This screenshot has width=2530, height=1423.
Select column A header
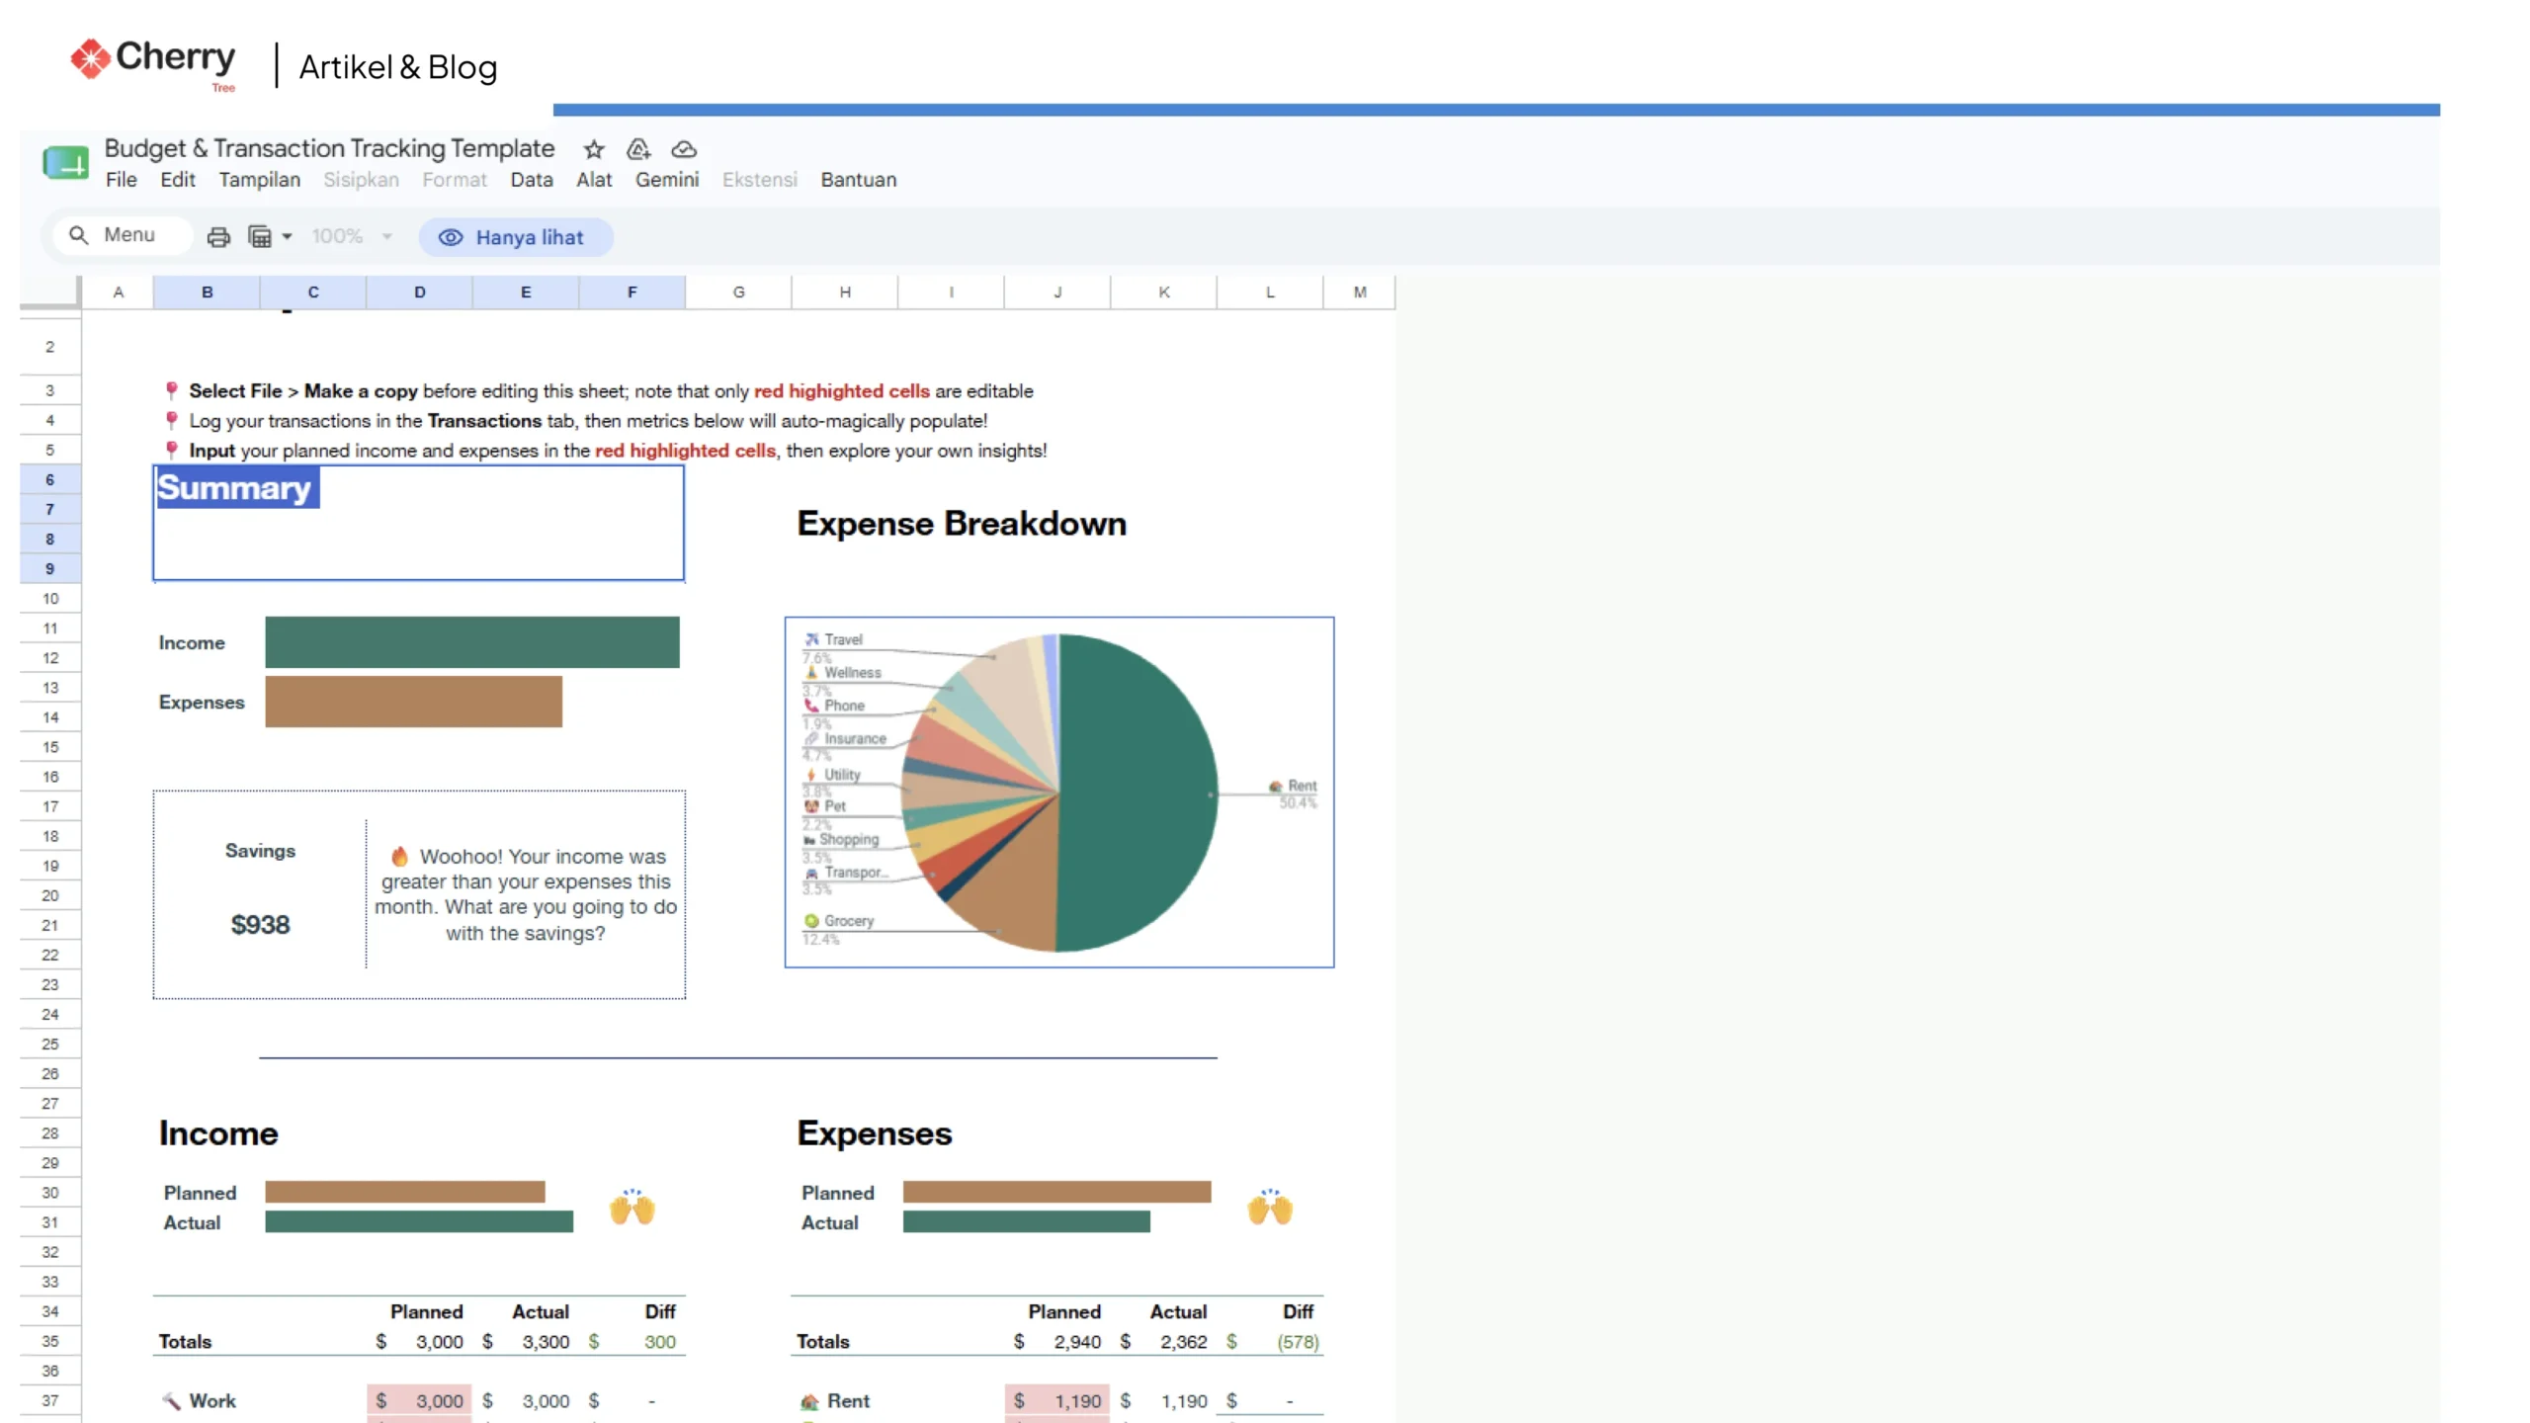coord(119,293)
